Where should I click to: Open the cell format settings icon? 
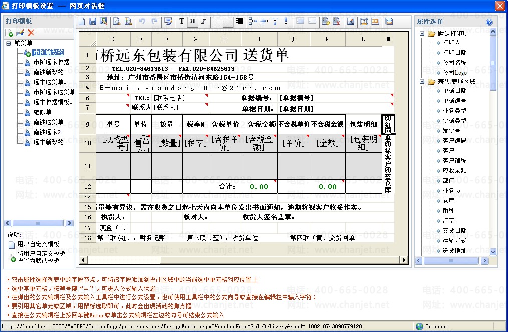click(168, 21)
